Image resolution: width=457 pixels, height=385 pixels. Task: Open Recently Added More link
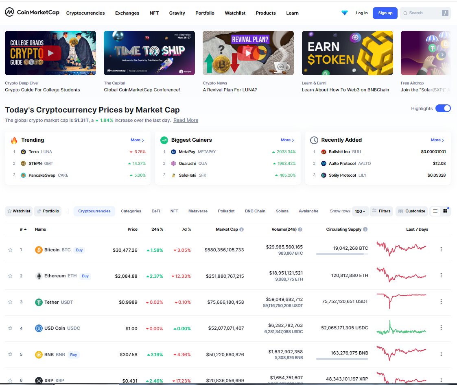tap(437, 140)
